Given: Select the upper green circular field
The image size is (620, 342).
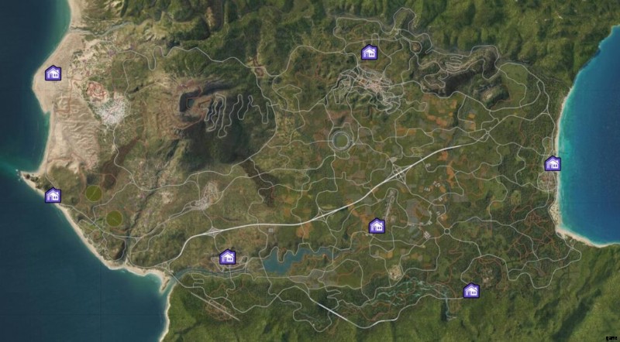Looking at the screenshot, I should (94, 193).
